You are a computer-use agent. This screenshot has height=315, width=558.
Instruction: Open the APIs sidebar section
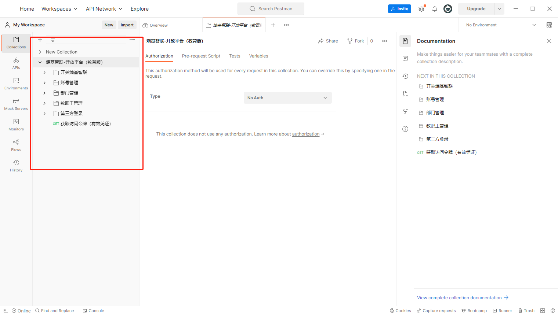(16, 63)
